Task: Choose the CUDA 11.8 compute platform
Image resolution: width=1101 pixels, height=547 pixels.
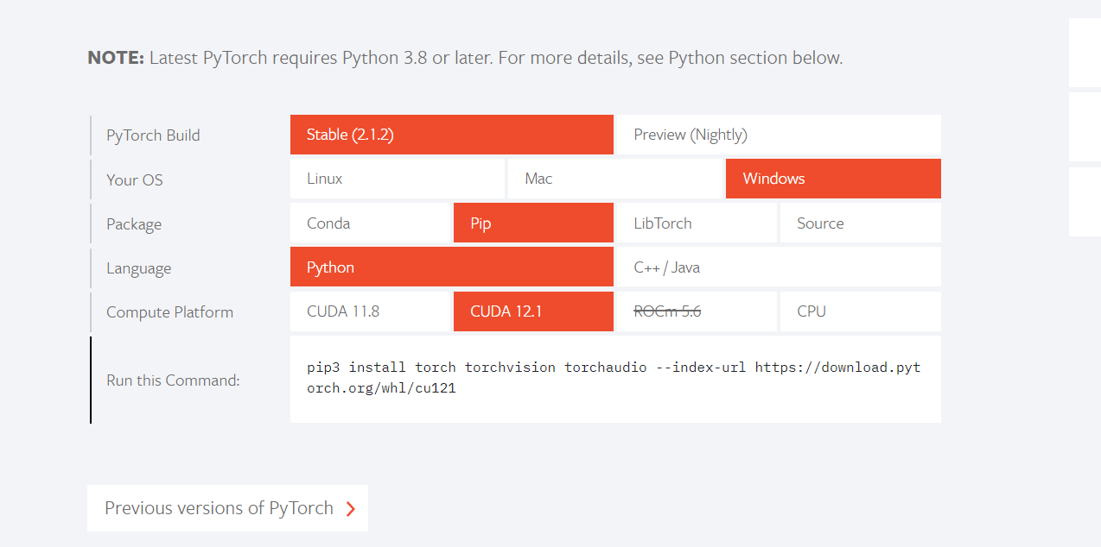Action: 370,311
